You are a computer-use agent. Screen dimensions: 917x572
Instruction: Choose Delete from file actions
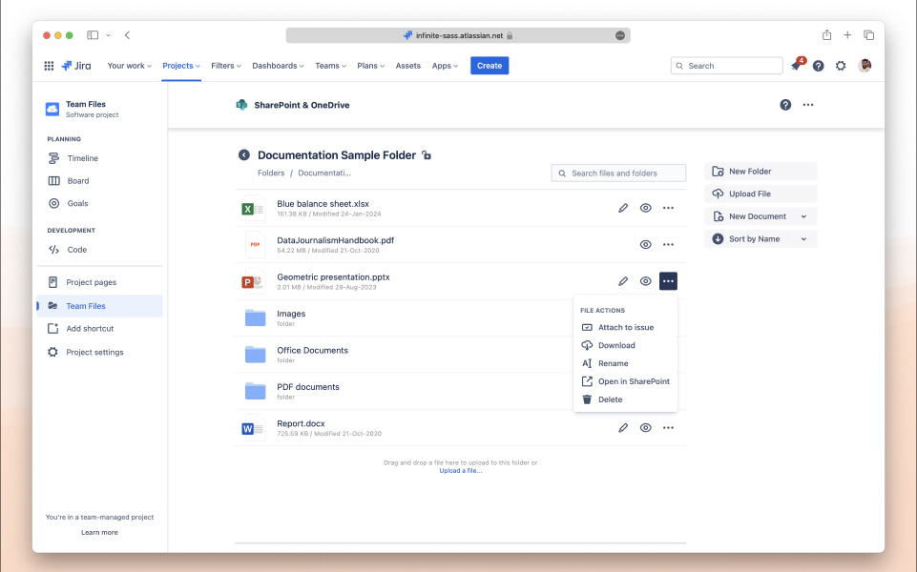[625, 399]
